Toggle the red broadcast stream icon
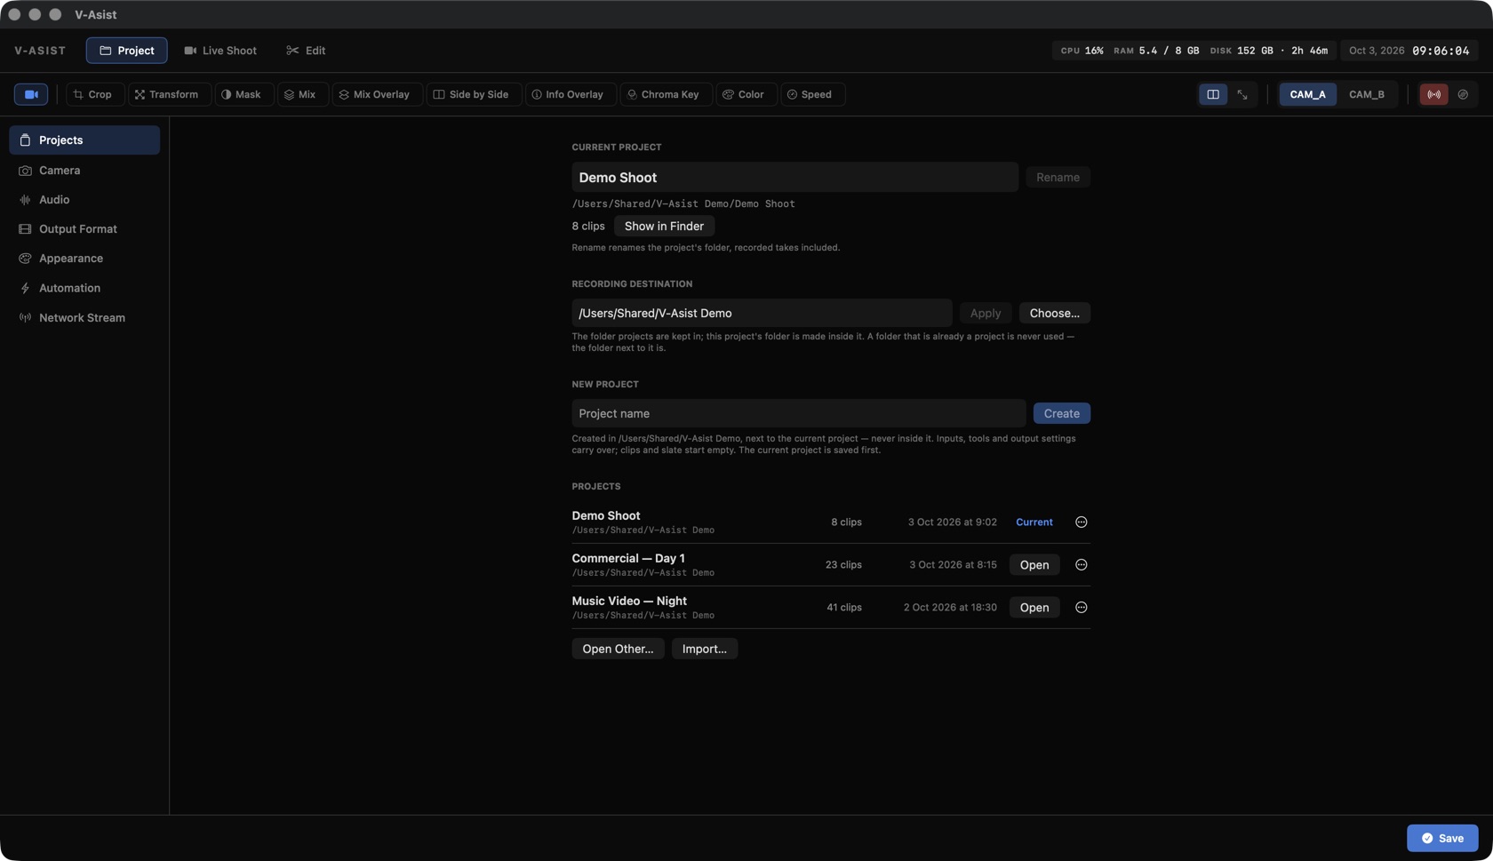The image size is (1493, 861). [1433, 94]
